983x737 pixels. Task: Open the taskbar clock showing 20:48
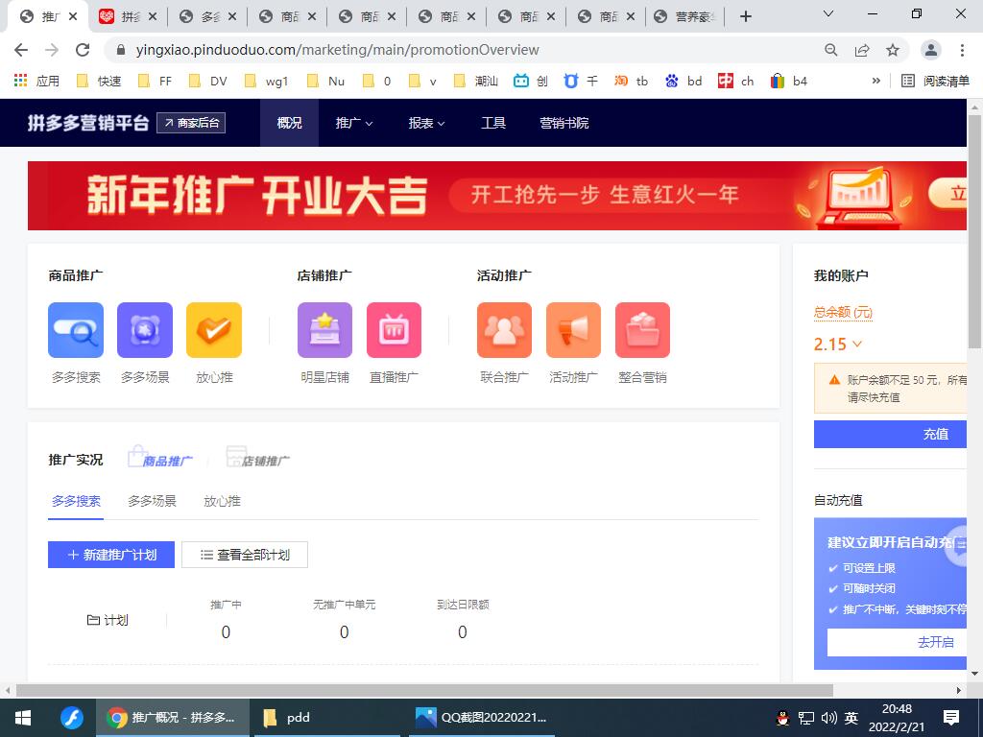pos(897,718)
